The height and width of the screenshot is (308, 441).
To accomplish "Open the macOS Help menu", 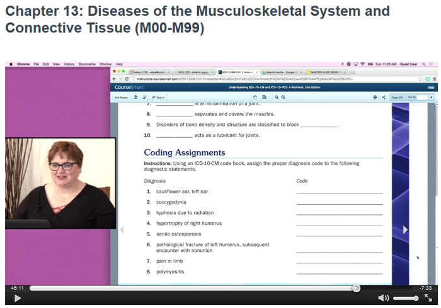I will 119,64.
